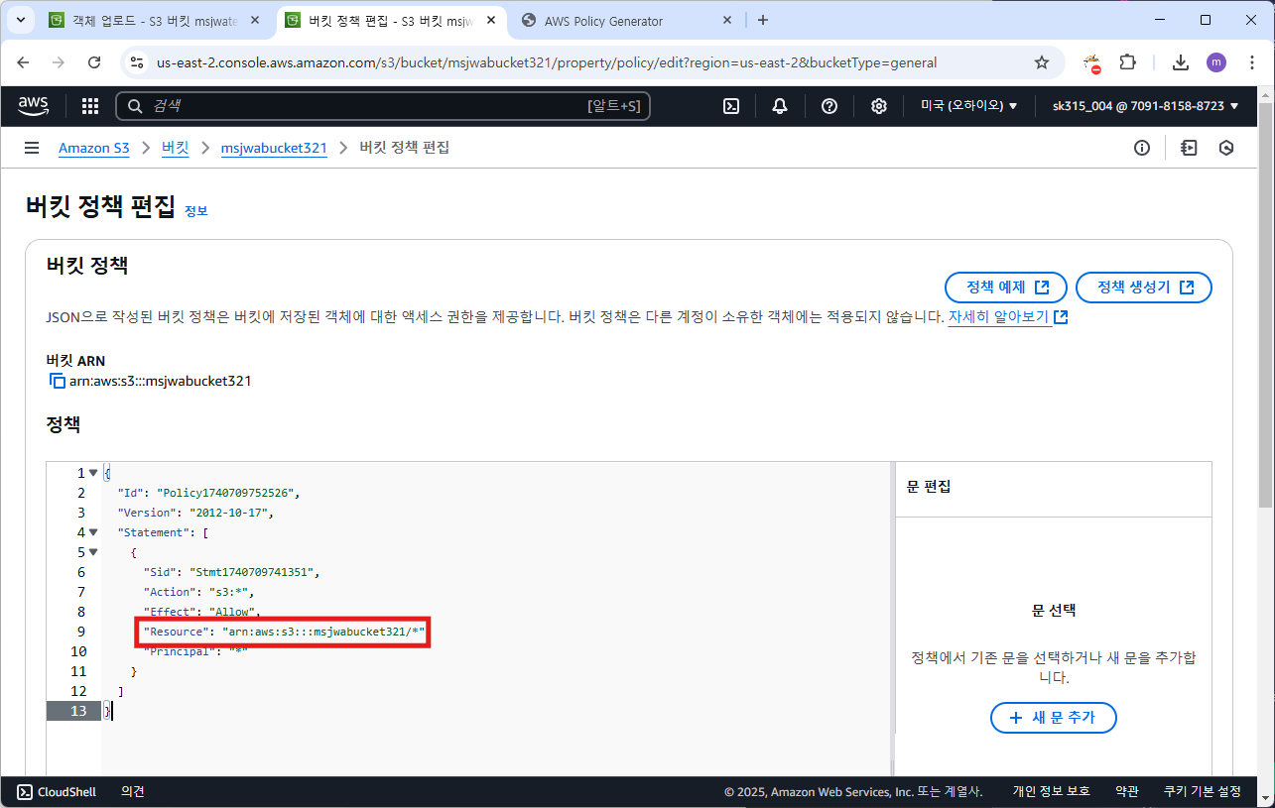Click the Resource ARN line in editor
The width and height of the screenshot is (1275, 808).
(x=285, y=632)
